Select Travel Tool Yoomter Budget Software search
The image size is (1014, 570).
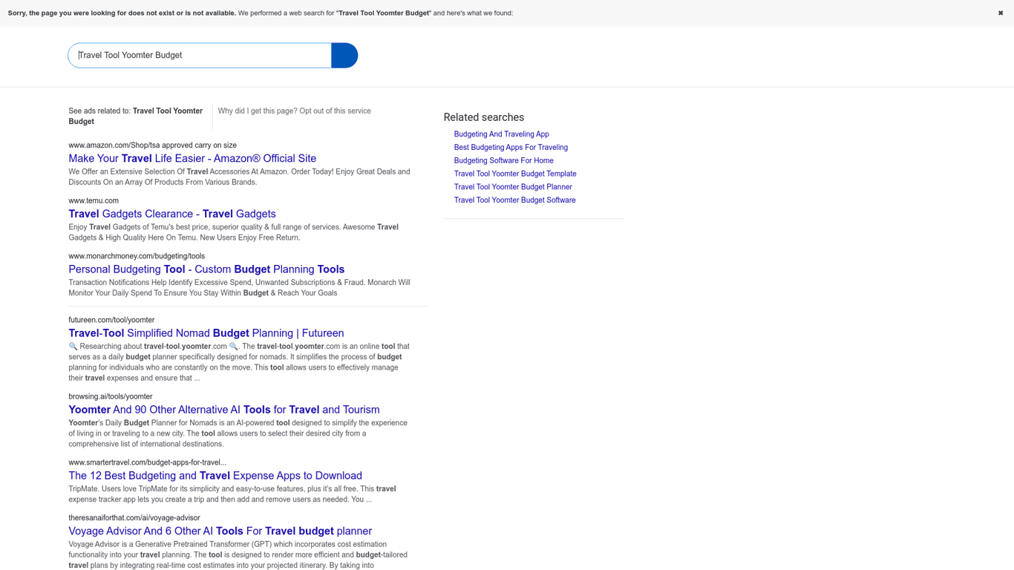[x=514, y=200]
